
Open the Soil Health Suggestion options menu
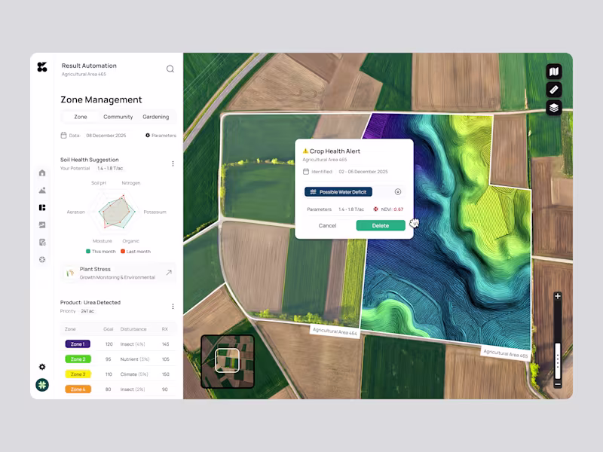tap(172, 163)
